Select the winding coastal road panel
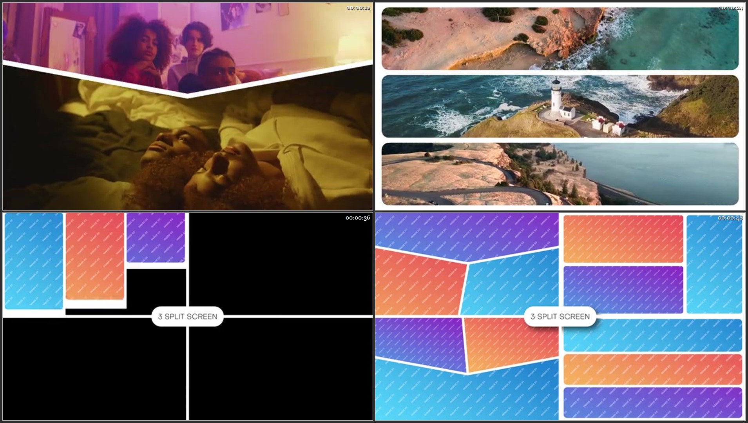The width and height of the screenshot is (748, 423). [560, 174]
